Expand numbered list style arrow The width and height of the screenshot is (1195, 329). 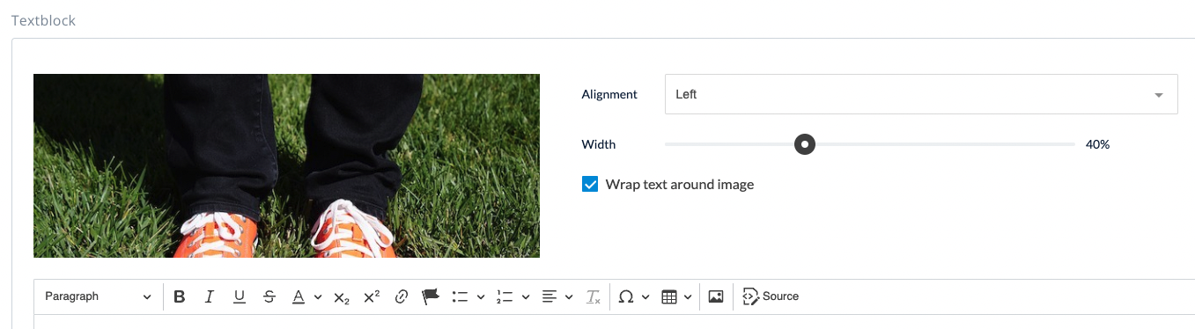[526, 296]
